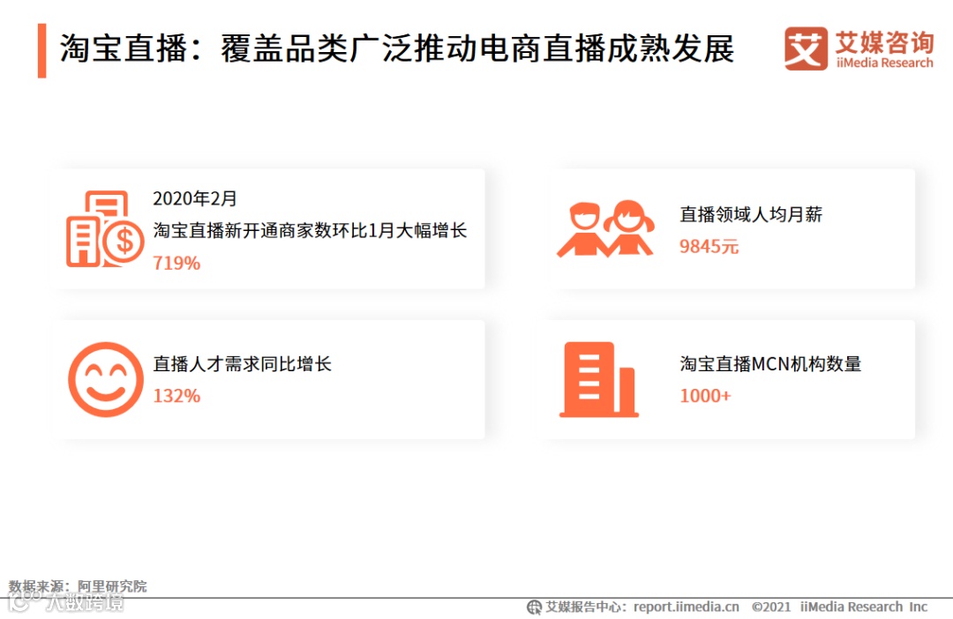Screen dimensions: 953x619
Task: Click the 直播领域人均月薪 label
Action: (x=751, y=214)
